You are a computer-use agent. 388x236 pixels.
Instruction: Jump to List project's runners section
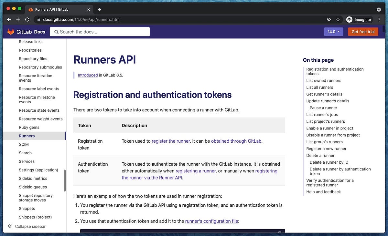tap(326, 121)
